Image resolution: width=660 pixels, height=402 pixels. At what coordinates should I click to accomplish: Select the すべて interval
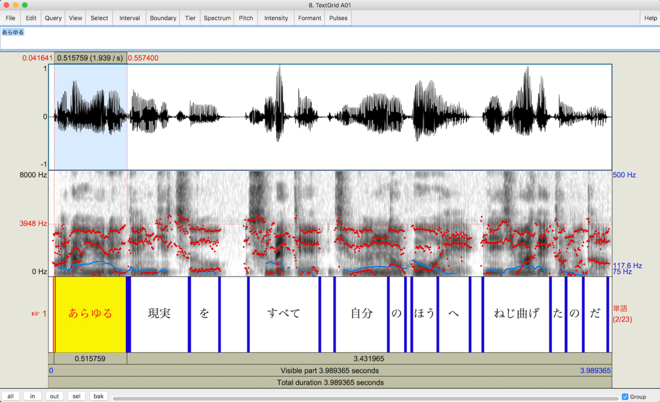click(284, 314)
